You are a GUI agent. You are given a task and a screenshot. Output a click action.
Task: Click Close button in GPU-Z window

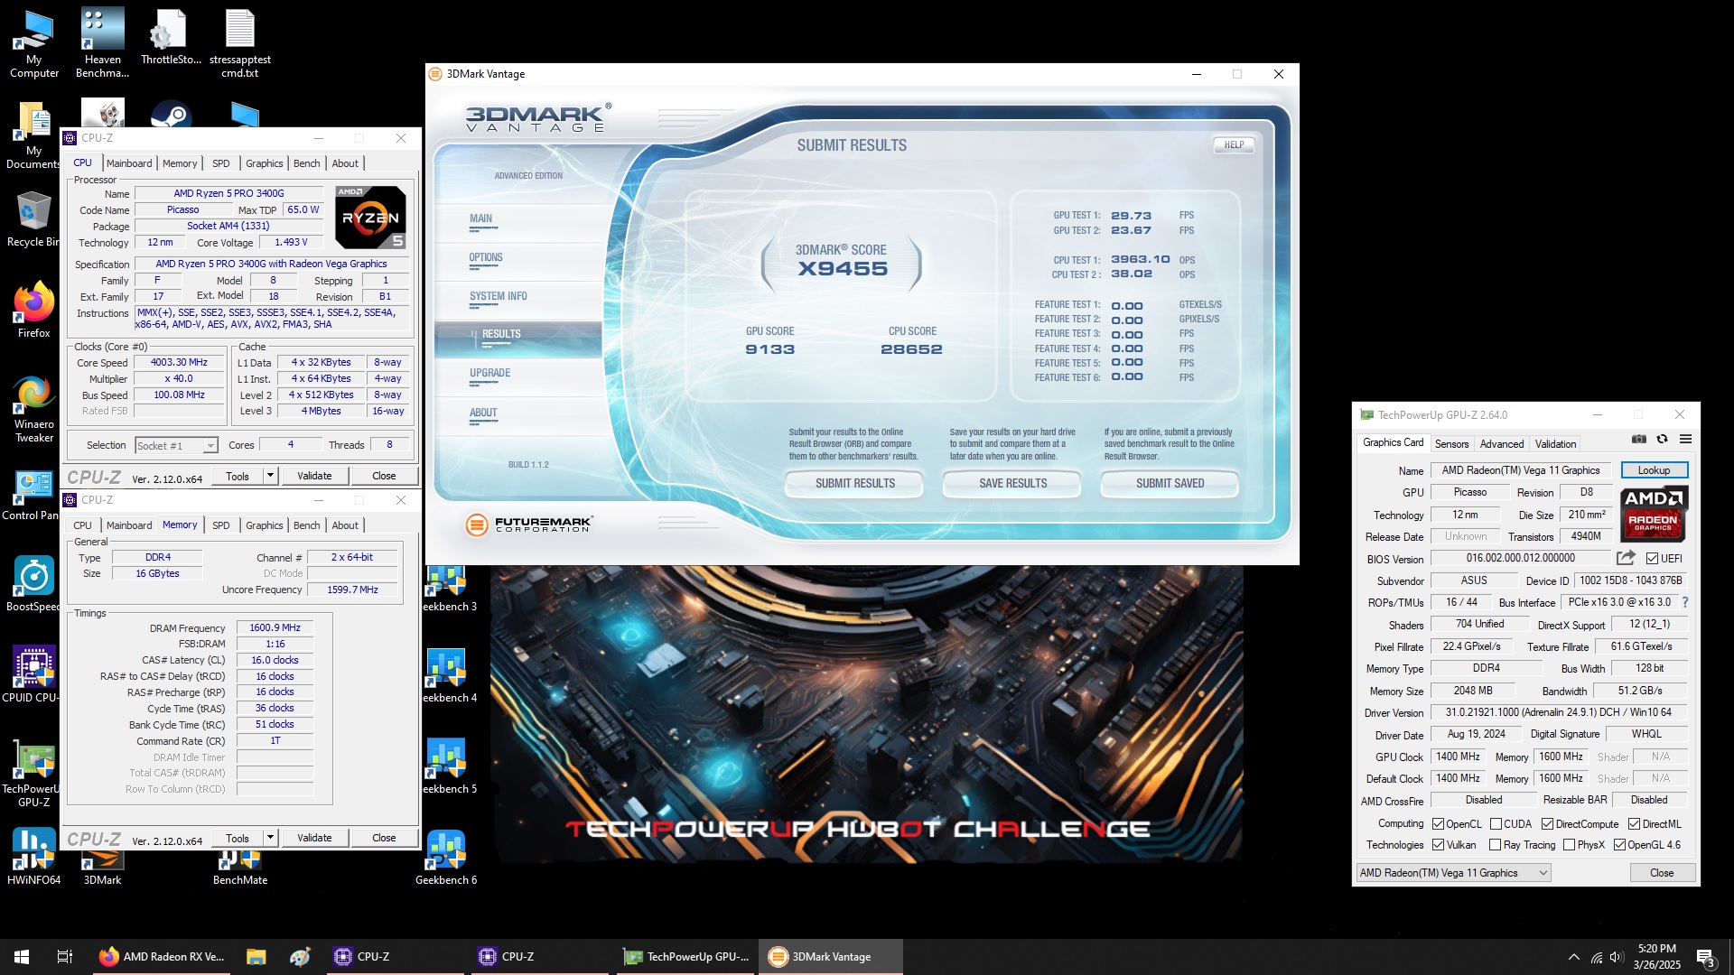(1662, 873)
